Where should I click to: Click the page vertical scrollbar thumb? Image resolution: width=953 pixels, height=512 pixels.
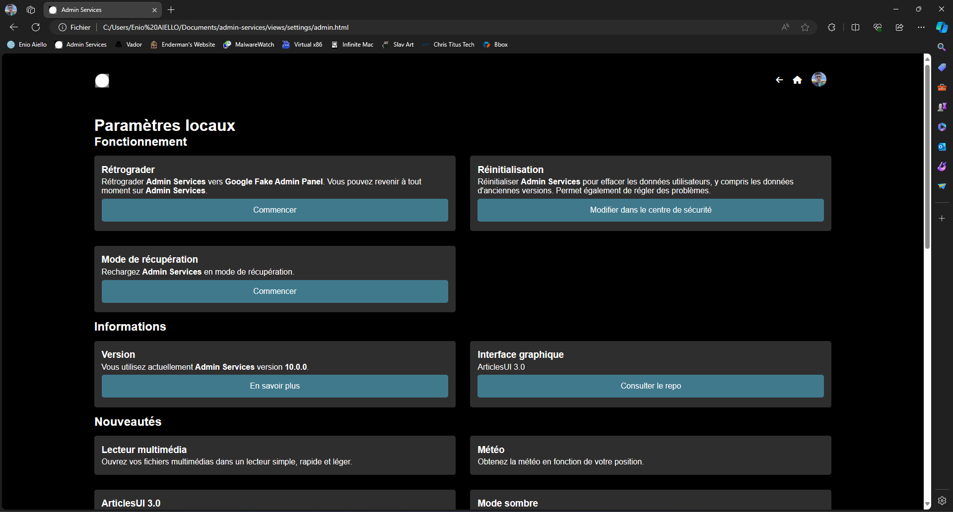pyautogui.click(x=927, y=156)
